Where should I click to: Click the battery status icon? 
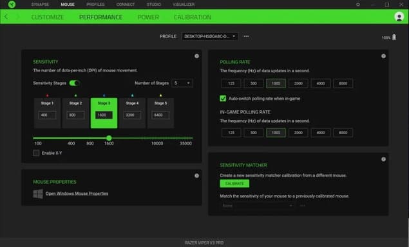coord(394,37)
